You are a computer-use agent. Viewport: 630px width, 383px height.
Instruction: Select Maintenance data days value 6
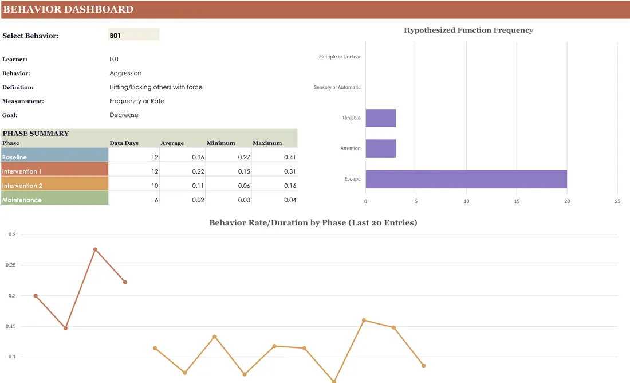156,200
